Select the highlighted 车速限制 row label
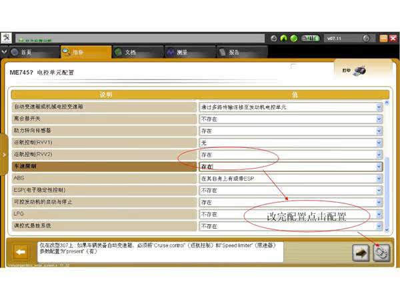400x300 pixels. [x=104, y=167]
